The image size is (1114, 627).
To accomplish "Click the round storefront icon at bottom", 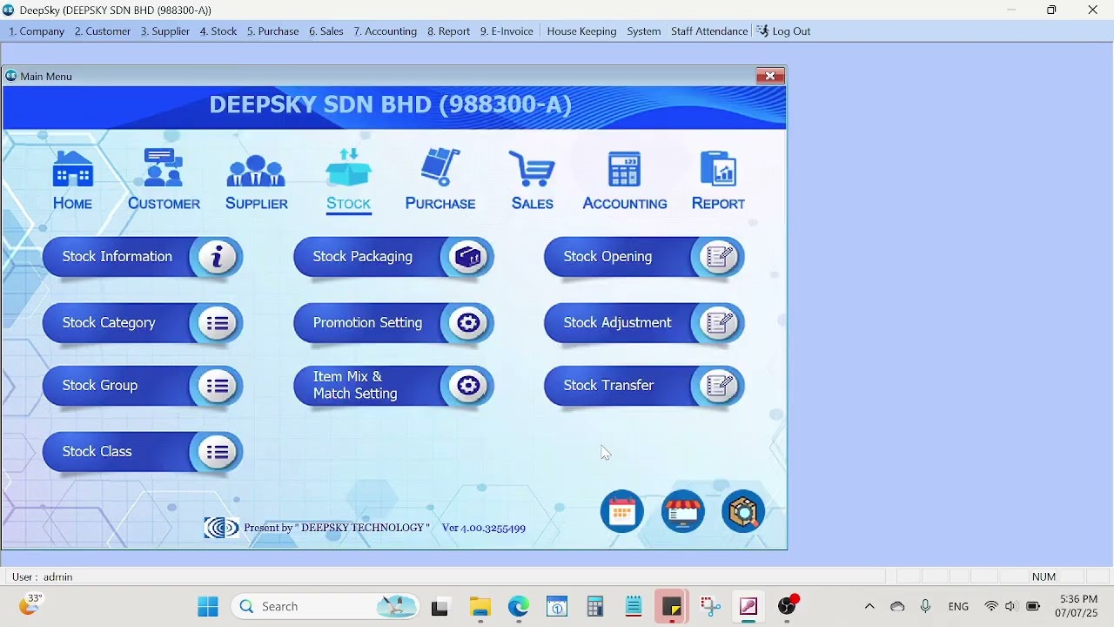I will tap(683, 512).
